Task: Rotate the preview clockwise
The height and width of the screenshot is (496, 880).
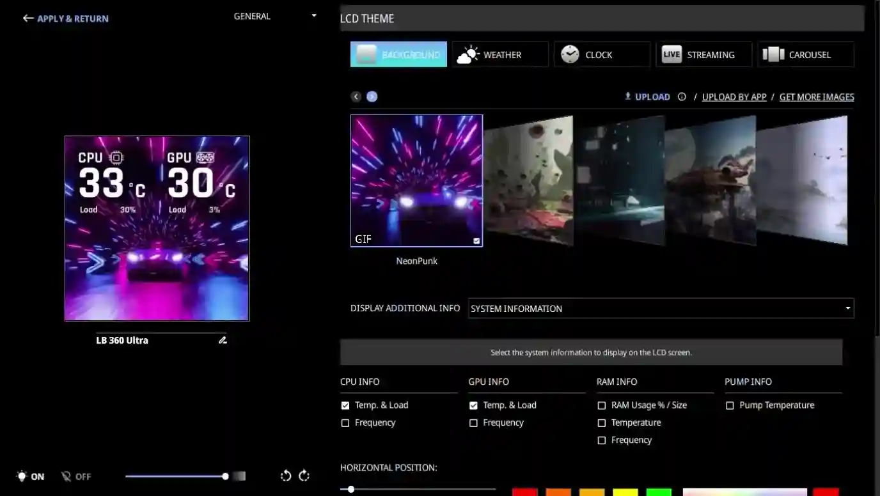Action: coord(302,476)
